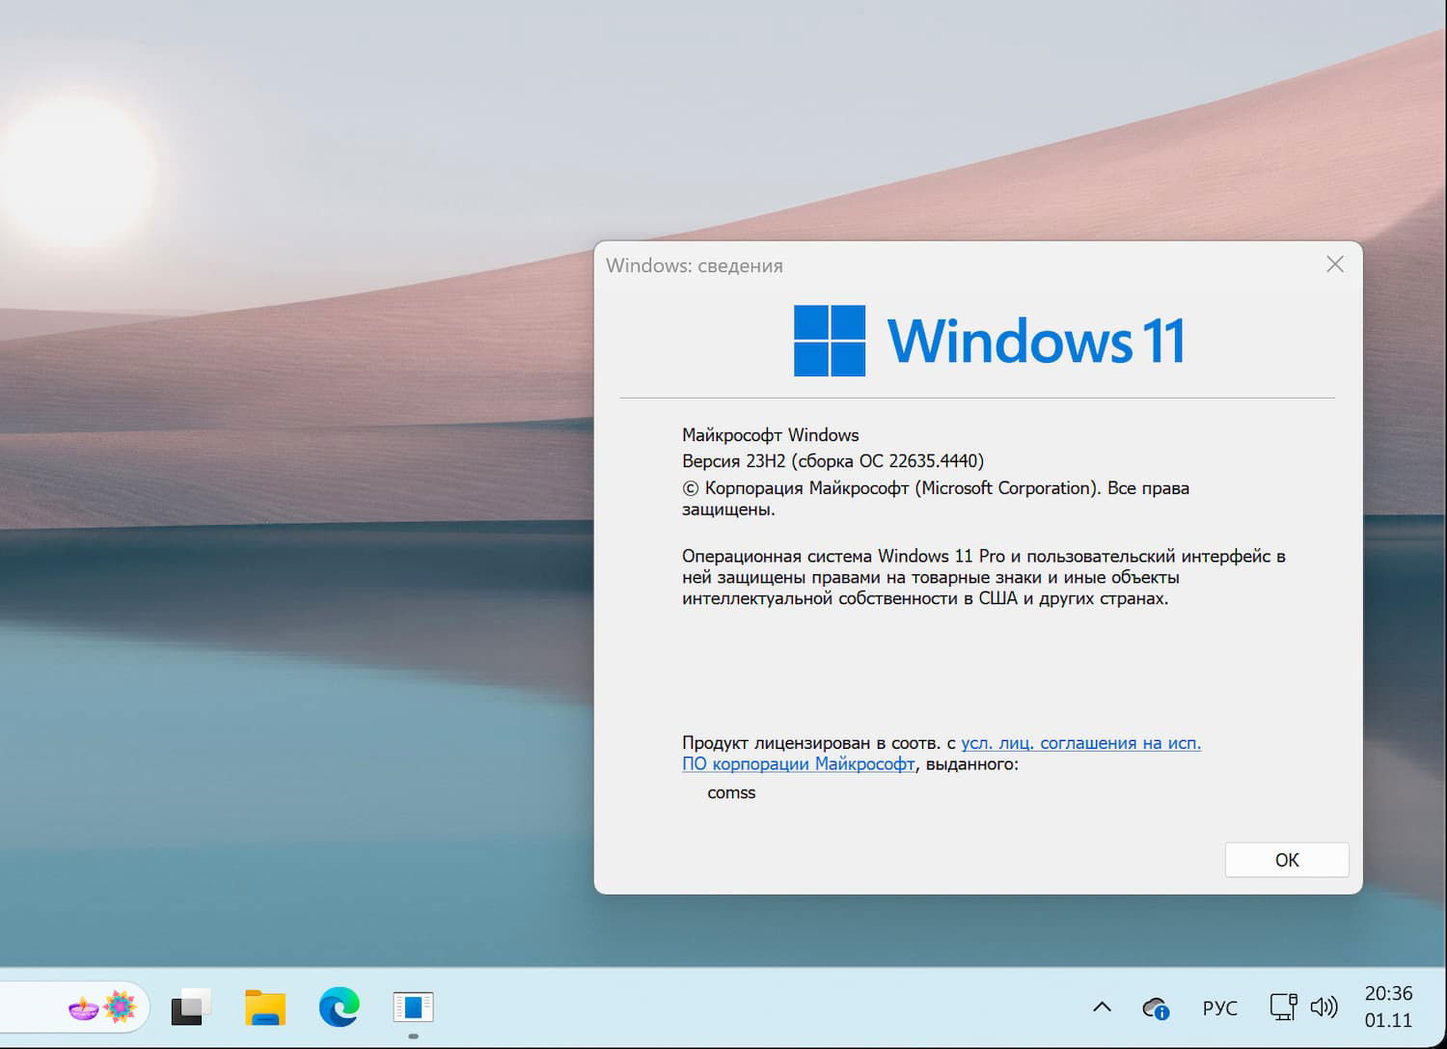Image resolution: width=1447 pixels, height=1049 pixels.
Task: Open OneDrive from the system tray
Action: (1157, 1008)
